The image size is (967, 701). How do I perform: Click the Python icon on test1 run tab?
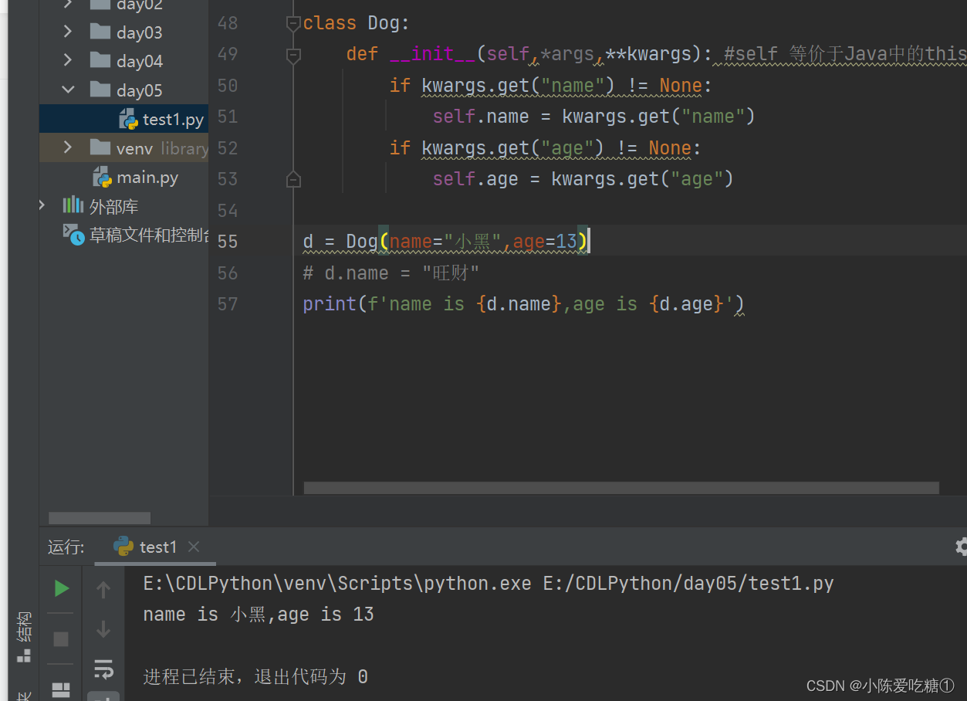click(x=123, y=547)
